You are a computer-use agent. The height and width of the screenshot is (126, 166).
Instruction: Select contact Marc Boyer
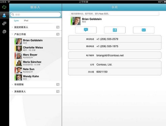pos(36,56)
